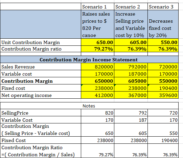183x158 pixels.
Task: Select the 720000 sales revenue cell
Action: (163, 67)
